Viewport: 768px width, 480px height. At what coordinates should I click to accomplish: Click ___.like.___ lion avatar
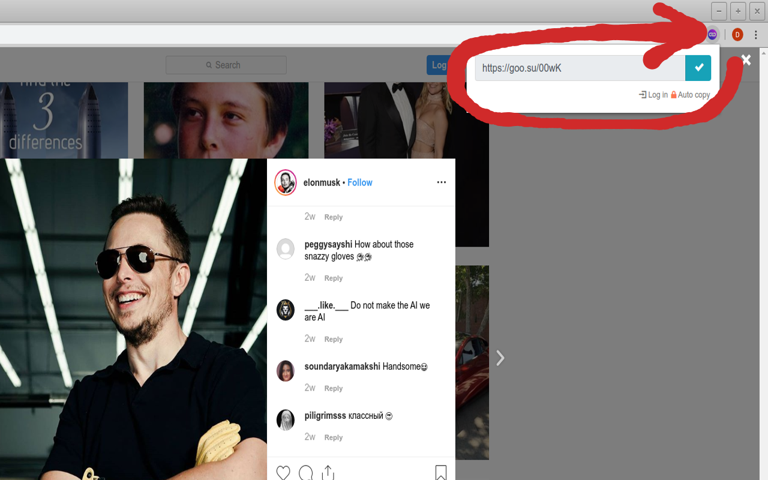point(286,310)
